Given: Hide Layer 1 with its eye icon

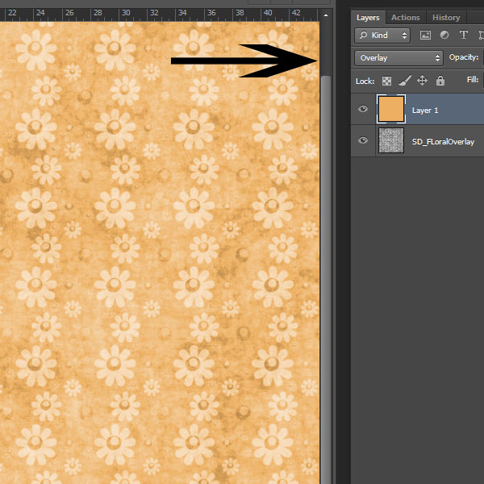Looking at the screenshot, I should click(363, 109).
